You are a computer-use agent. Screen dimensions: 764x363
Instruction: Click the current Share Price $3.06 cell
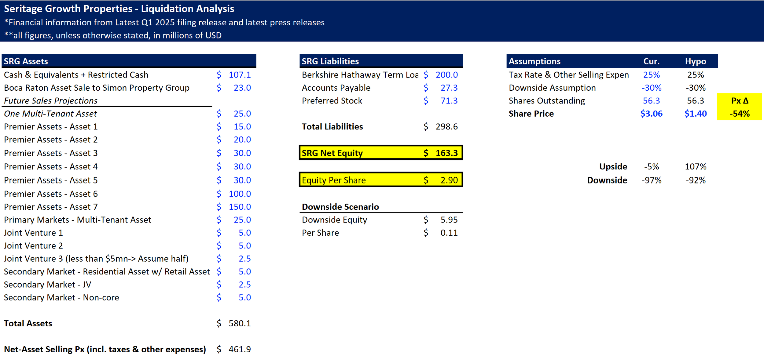tap(651, 114)
